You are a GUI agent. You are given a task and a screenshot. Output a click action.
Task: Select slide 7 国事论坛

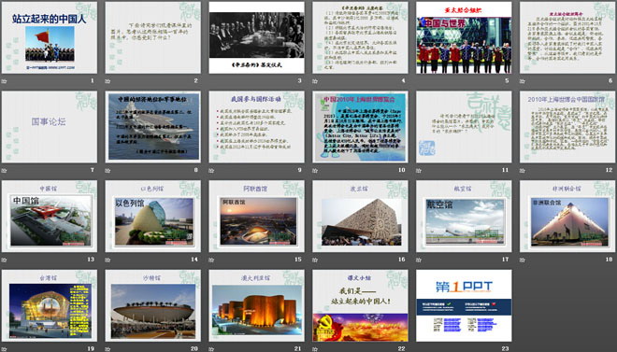(50, 127)
